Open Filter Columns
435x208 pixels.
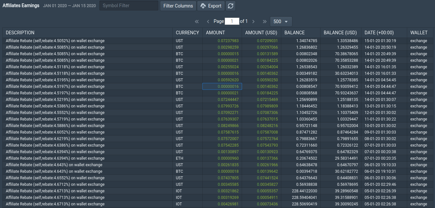(178, 6)
